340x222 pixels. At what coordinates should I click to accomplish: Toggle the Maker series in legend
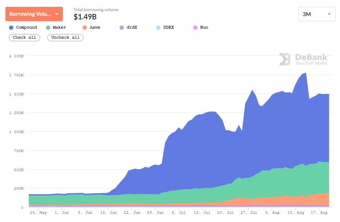pos(56,28)
